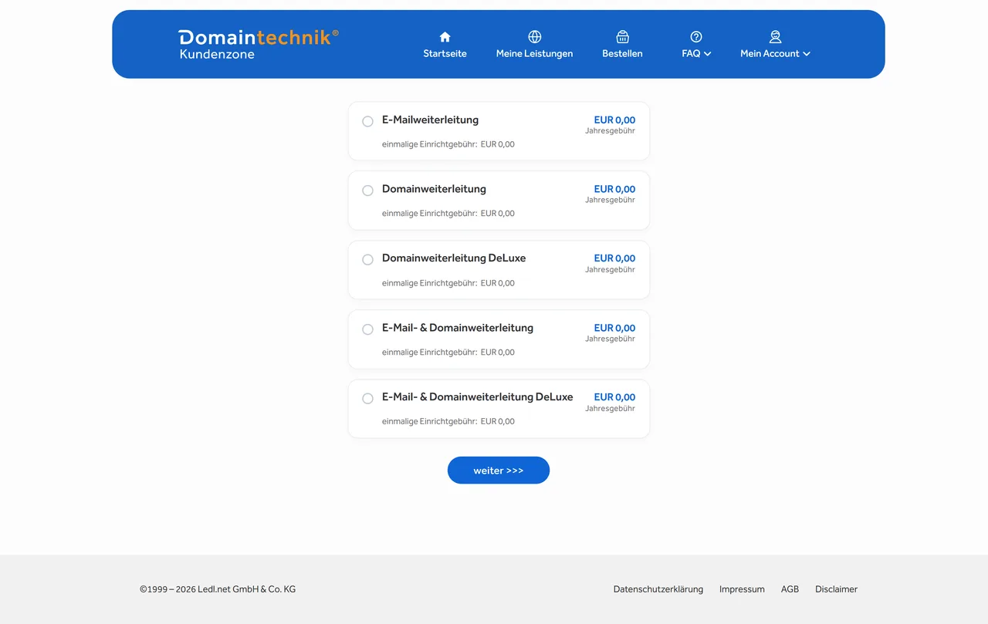The height and width of the screenshot is (624, 988).
Task: Select the E-Mail- & Domainweiterleitung radio button
Action: (367, 329)
